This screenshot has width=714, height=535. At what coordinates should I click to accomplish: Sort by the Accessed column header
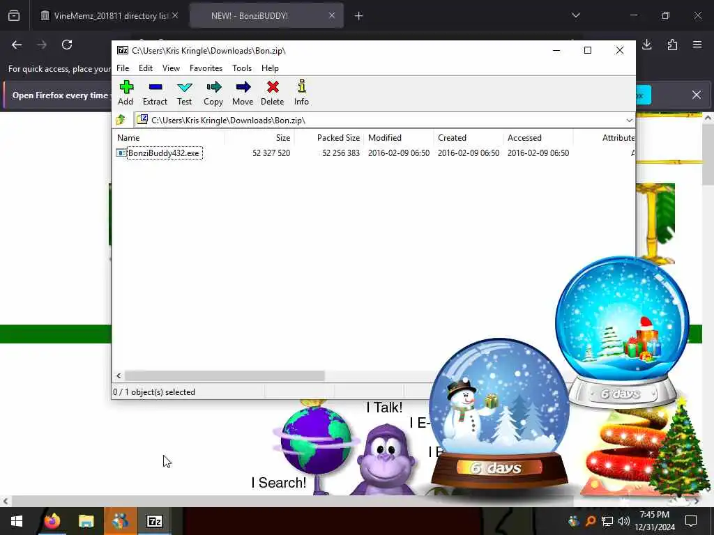tap(538, 138)
